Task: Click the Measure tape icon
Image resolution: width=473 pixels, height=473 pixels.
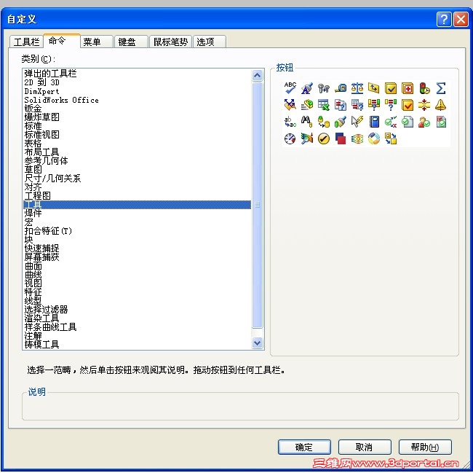Action: (x=341, y=88)
